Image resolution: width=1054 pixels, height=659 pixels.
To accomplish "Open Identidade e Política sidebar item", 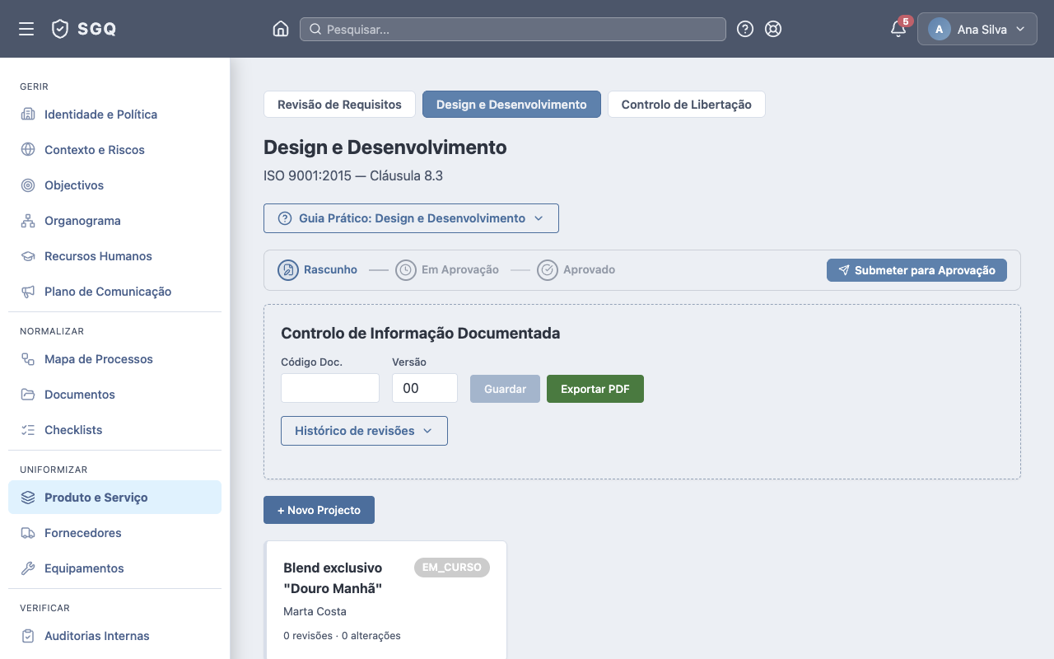I will (x=114, y=115).
